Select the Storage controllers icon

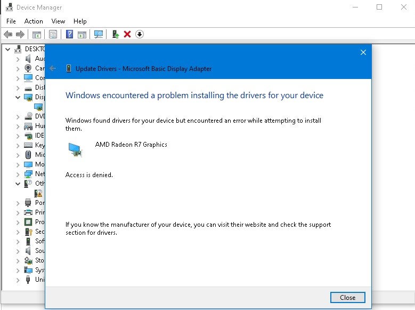[28, 260]
